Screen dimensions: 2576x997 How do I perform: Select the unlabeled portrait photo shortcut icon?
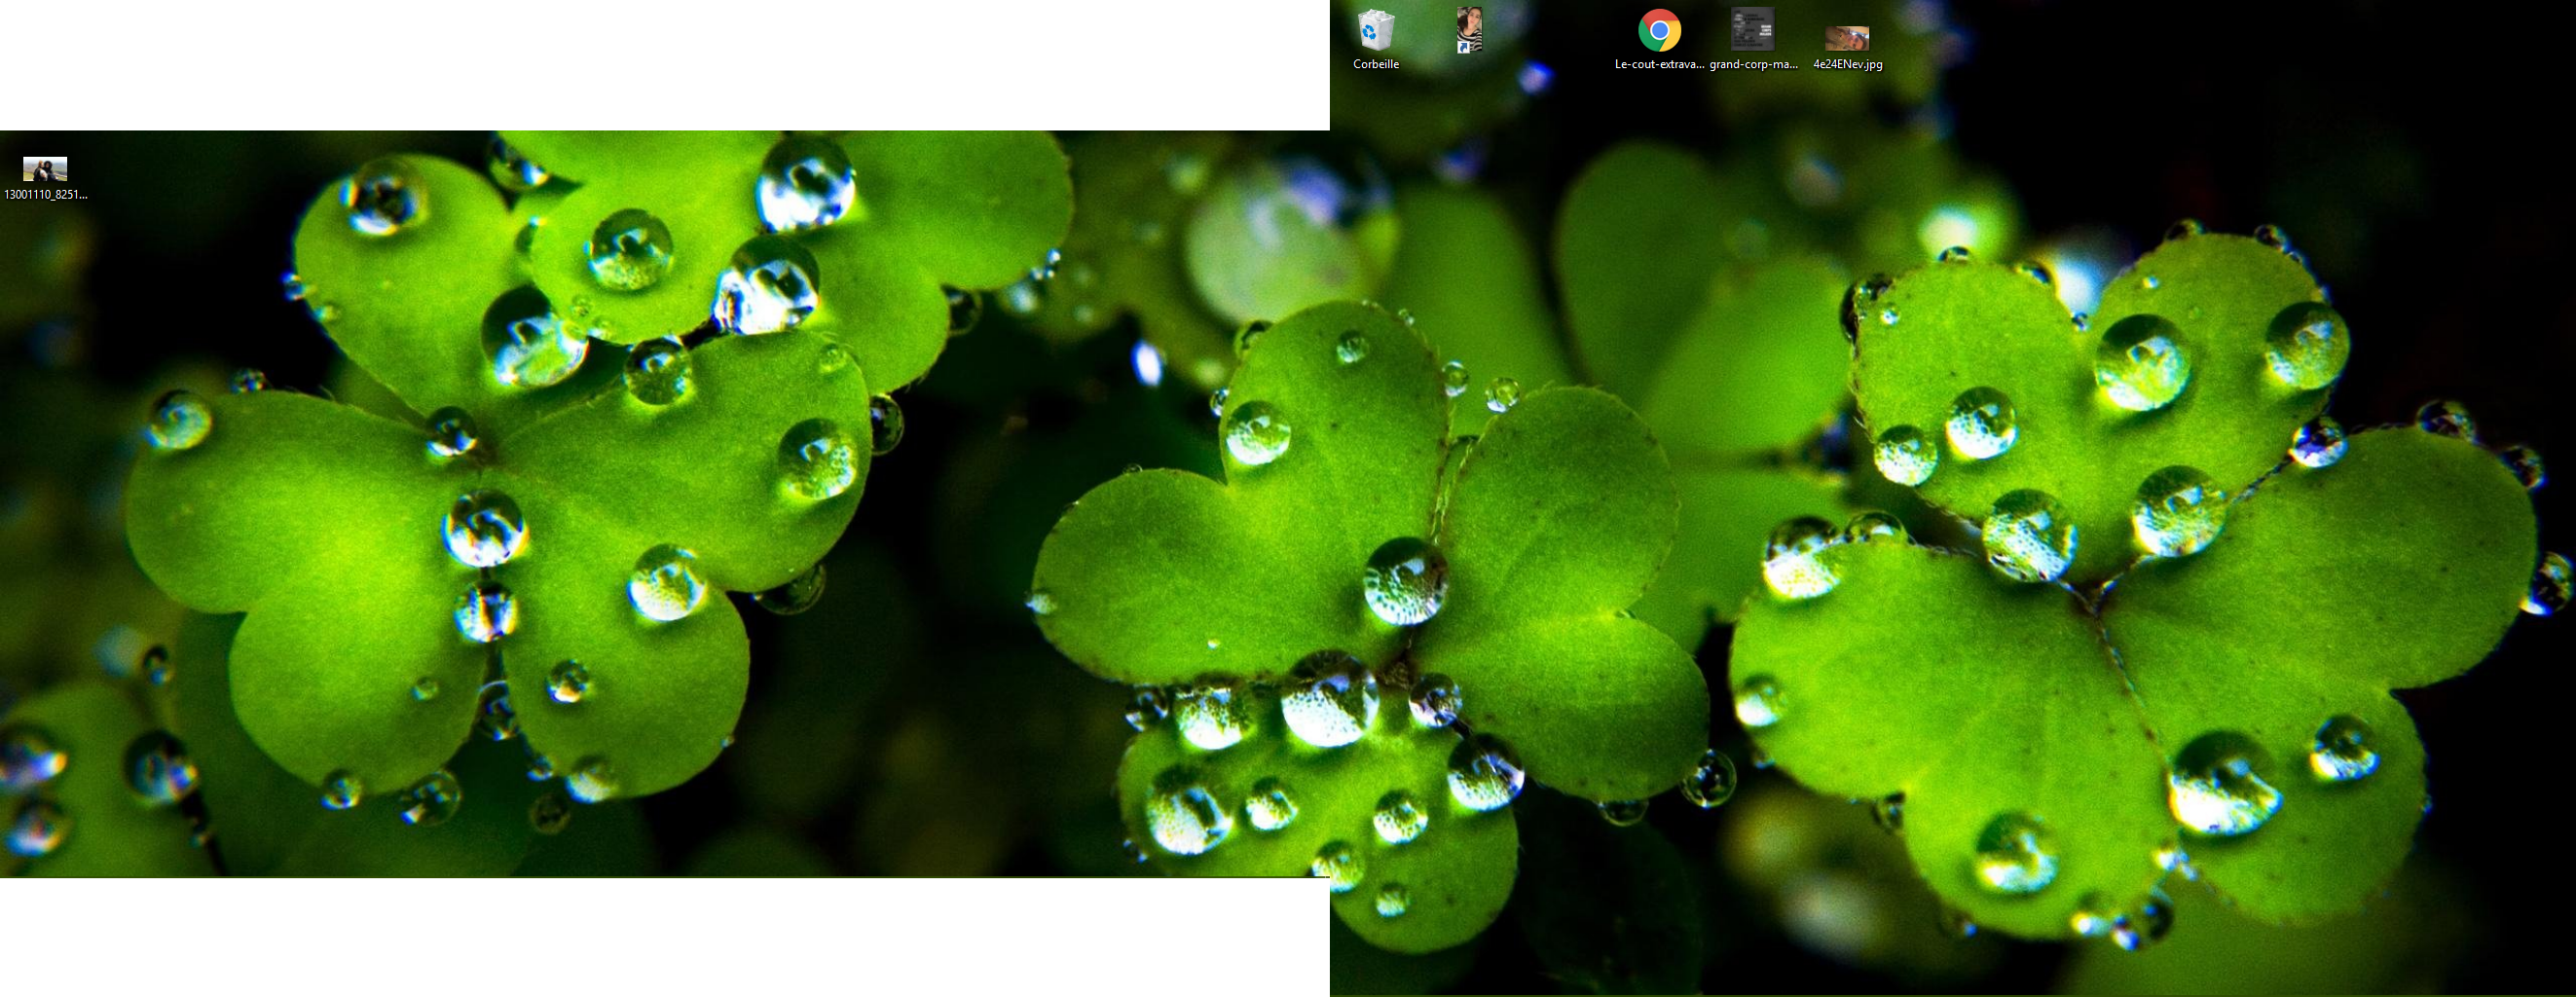pos(1469,30)
